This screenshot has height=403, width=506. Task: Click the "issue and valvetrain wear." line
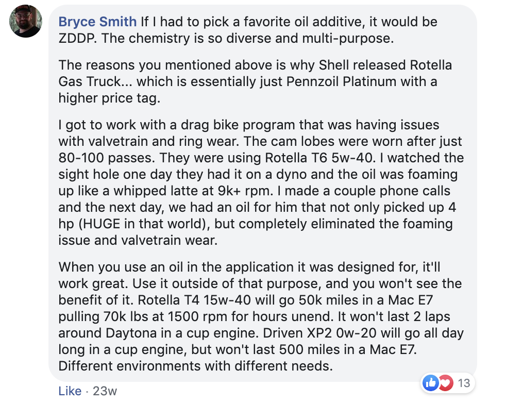click(x=138, y=240)
